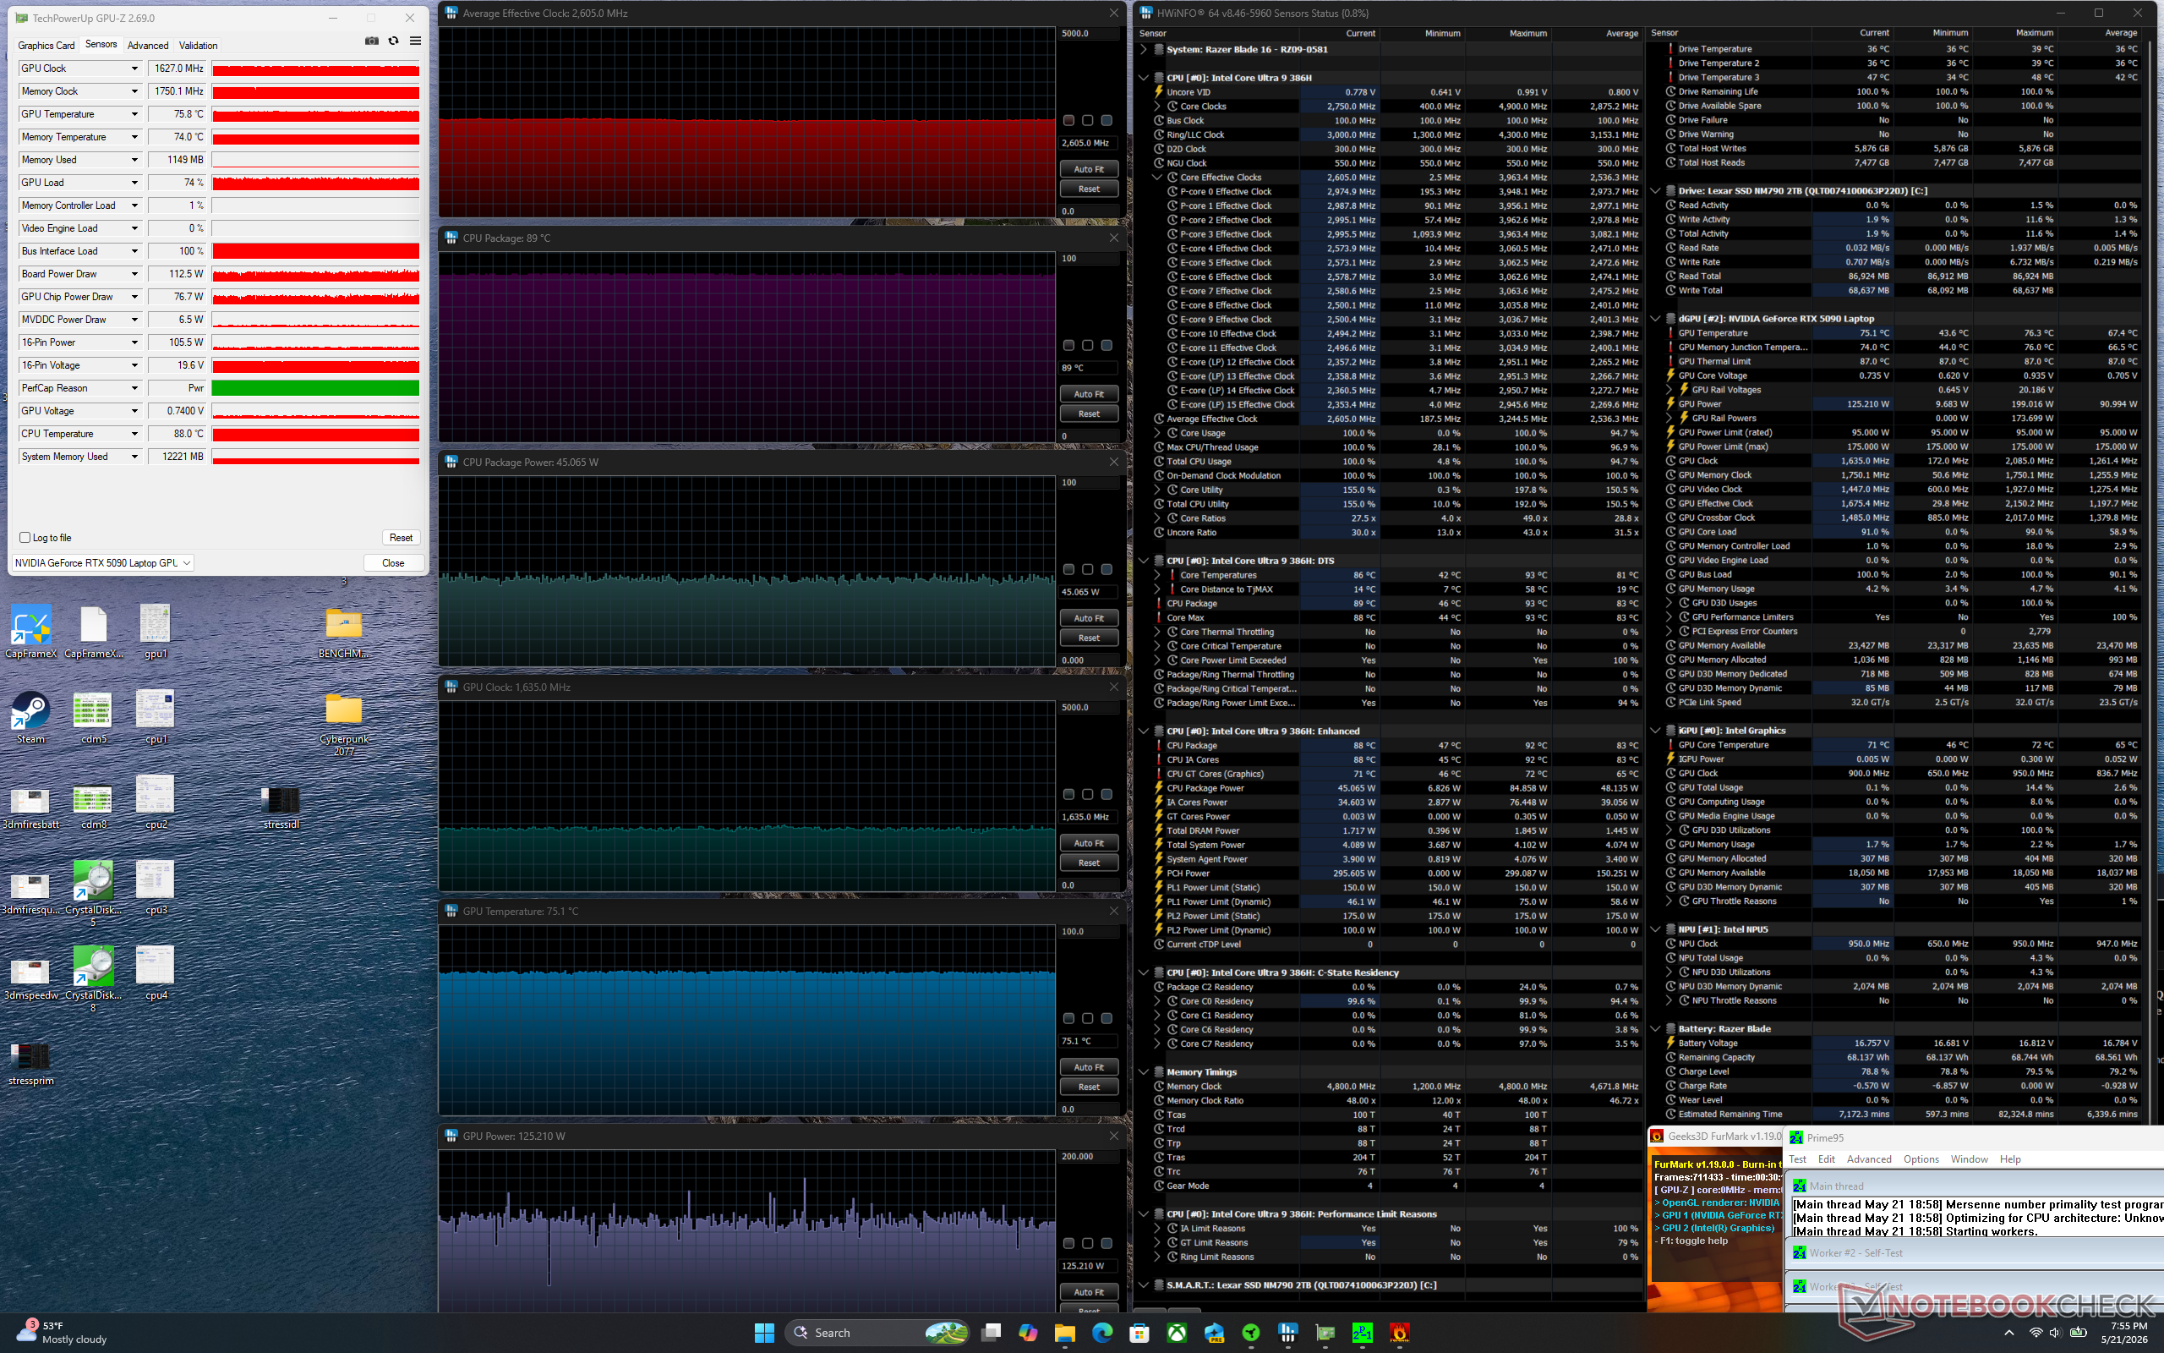Viewport: 2164px width, 1353px height.
Task: Click the GPU-Z refresh icon
Action: 393,41
